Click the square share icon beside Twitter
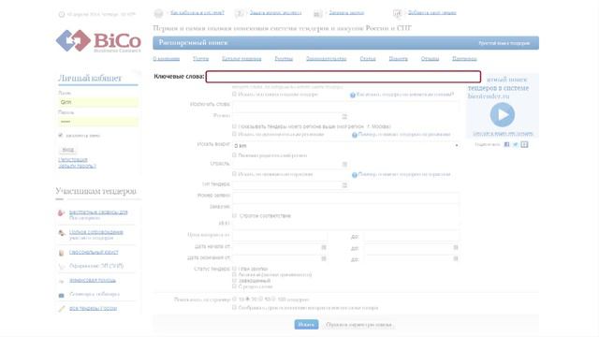Viewport: 599px width, 337px height. click(x=524, y=144)
